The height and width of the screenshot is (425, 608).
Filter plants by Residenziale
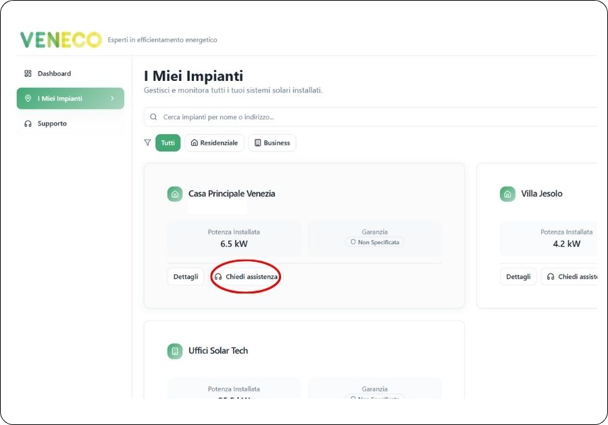(x=214, y=143)
